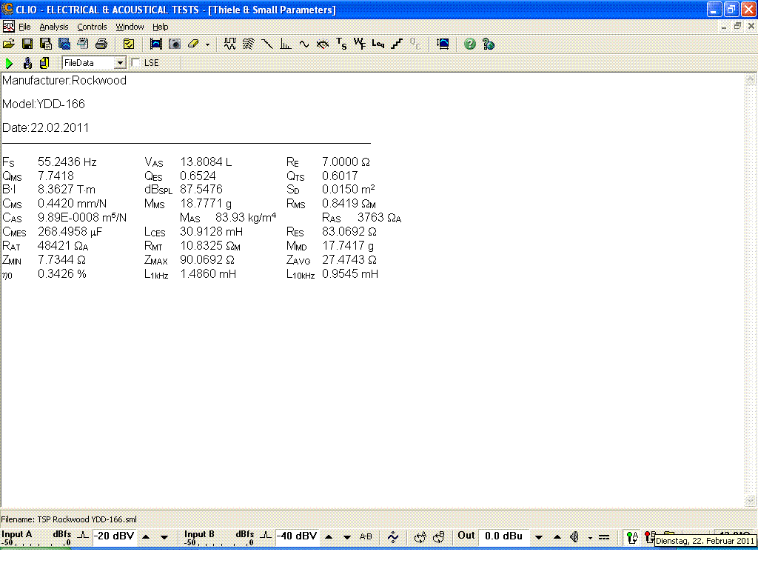Open the green help question mark
758x569 pixels.
(470, 44)
